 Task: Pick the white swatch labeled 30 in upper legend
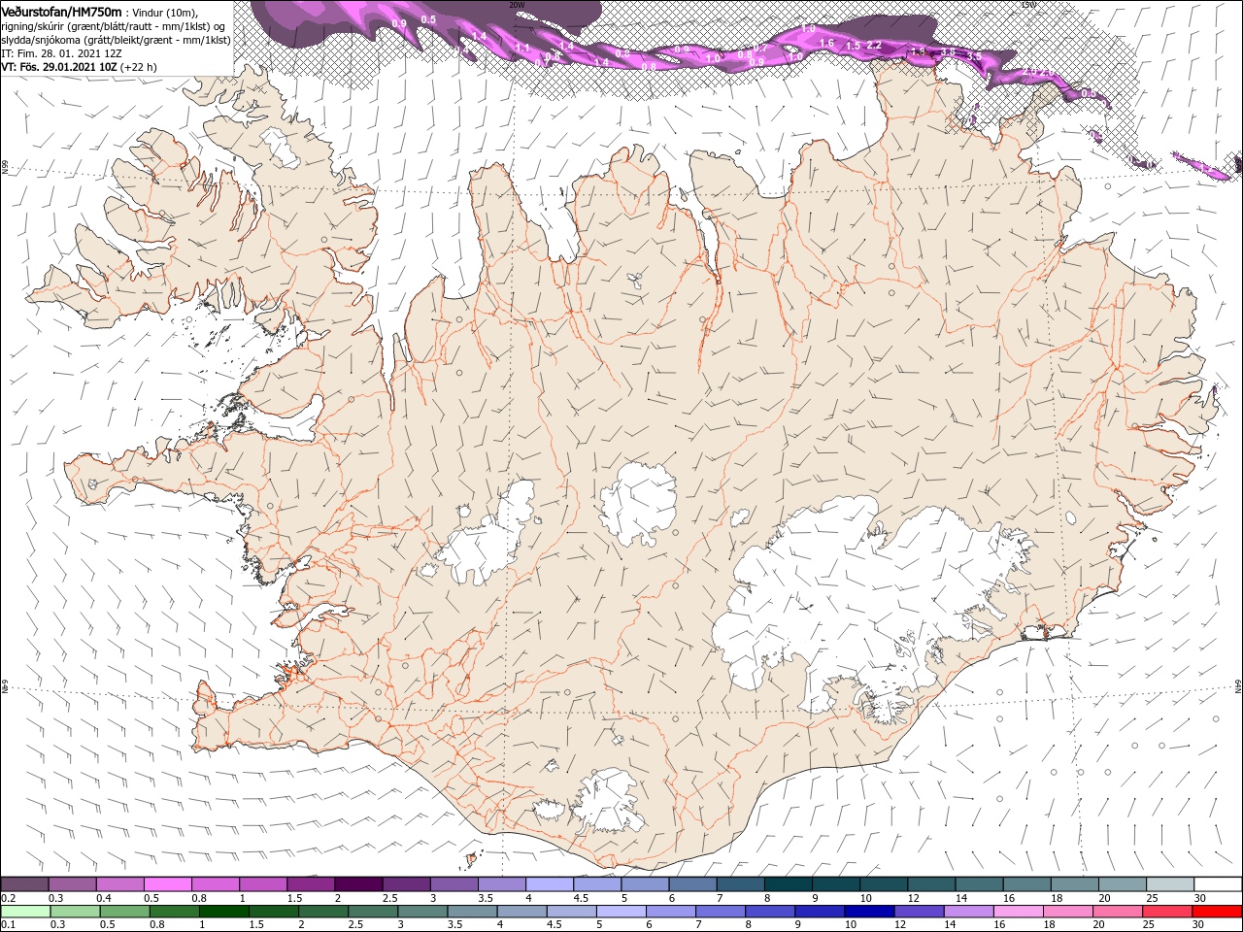pyautogui.click(x=1217, y=884)
